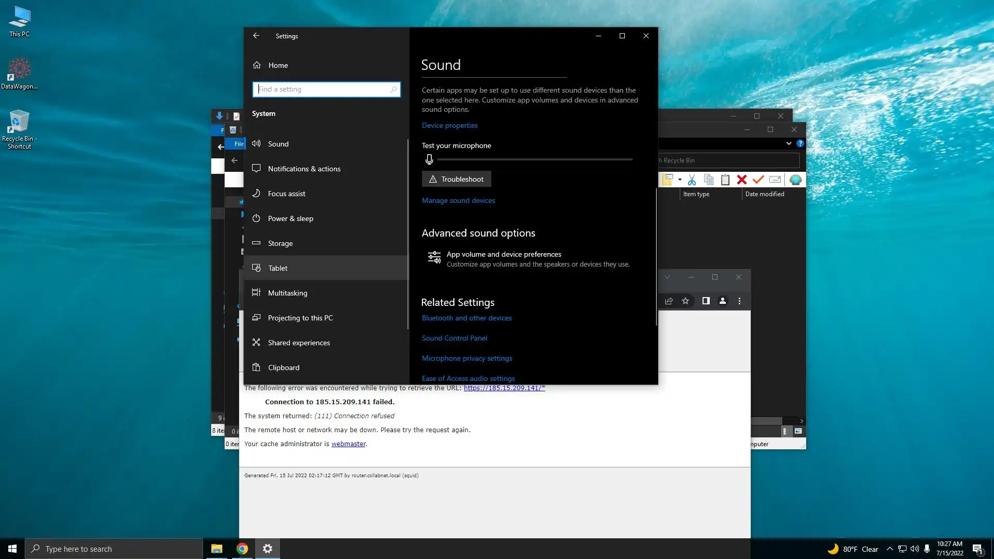Show hidden system tray icons
Screen dimensions: 994x559
pos(889,549)
